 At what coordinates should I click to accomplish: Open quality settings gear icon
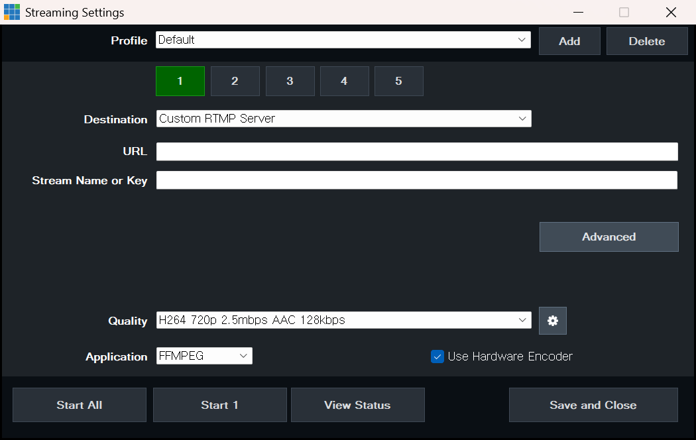pyautogui.click(x=553, y=321)
